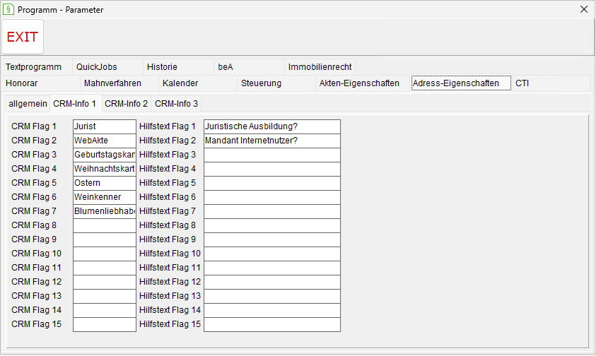Click the empty Hilfstext Flag 15 field
Screen dimensions: 596x356
(272, 324)
